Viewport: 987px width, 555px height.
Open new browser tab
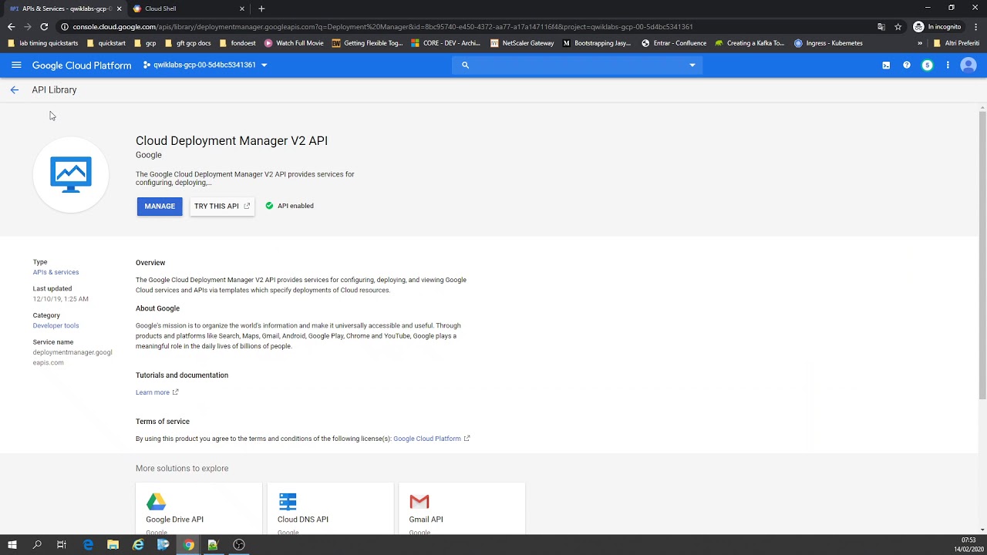coord(261,8)
